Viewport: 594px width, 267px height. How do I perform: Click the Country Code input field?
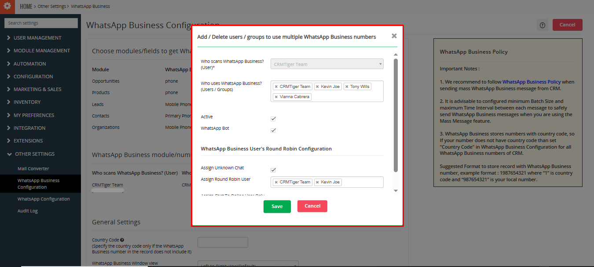click(x=223, y=242)
